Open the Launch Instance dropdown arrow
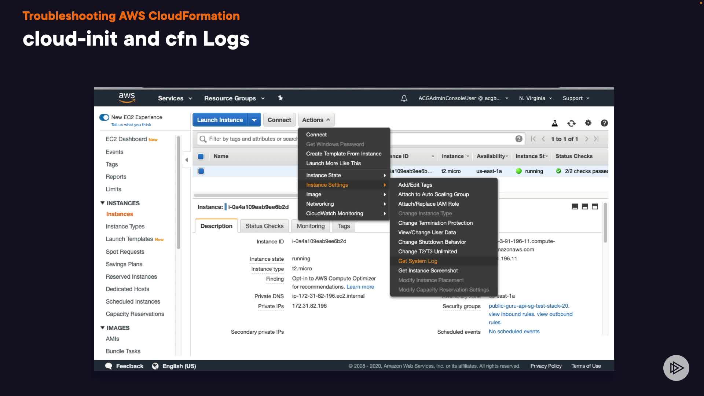This screenshot has height=396, width=704. tap(254, 120)
